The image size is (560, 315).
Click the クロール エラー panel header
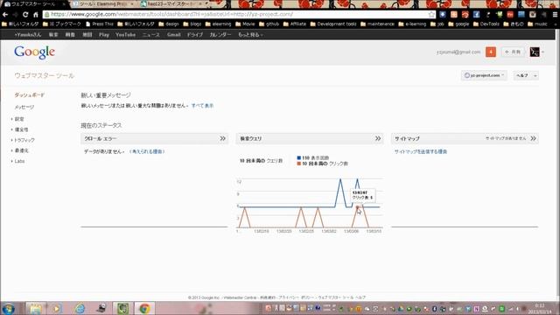tap(154, 138)
